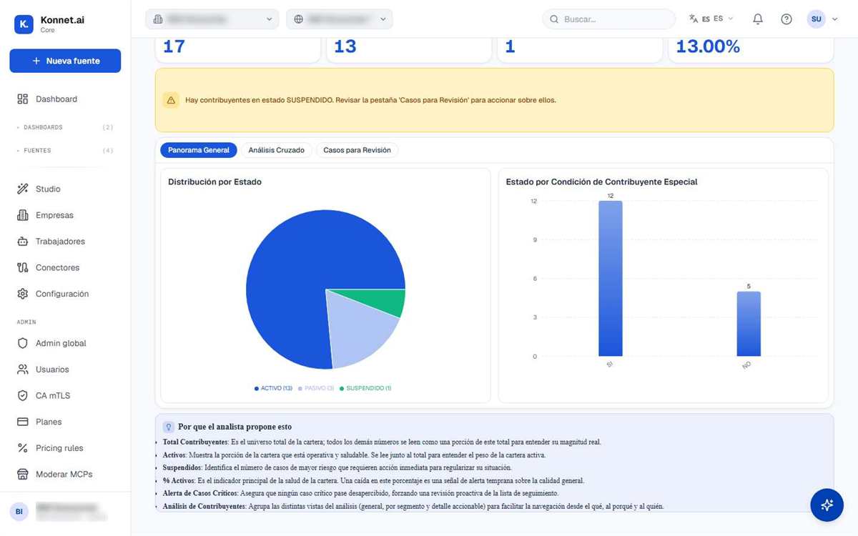Click the 17 total metric value
Image resolution: width=858 pixels, height=536 pixels.
pos(174,46)
